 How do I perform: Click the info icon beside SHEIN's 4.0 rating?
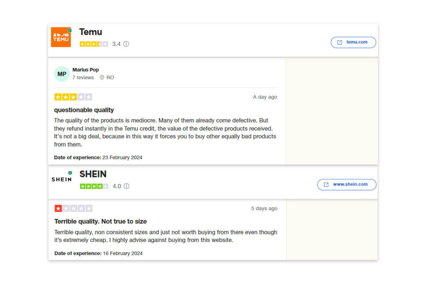pyautogui.click(x=127, y=186)
